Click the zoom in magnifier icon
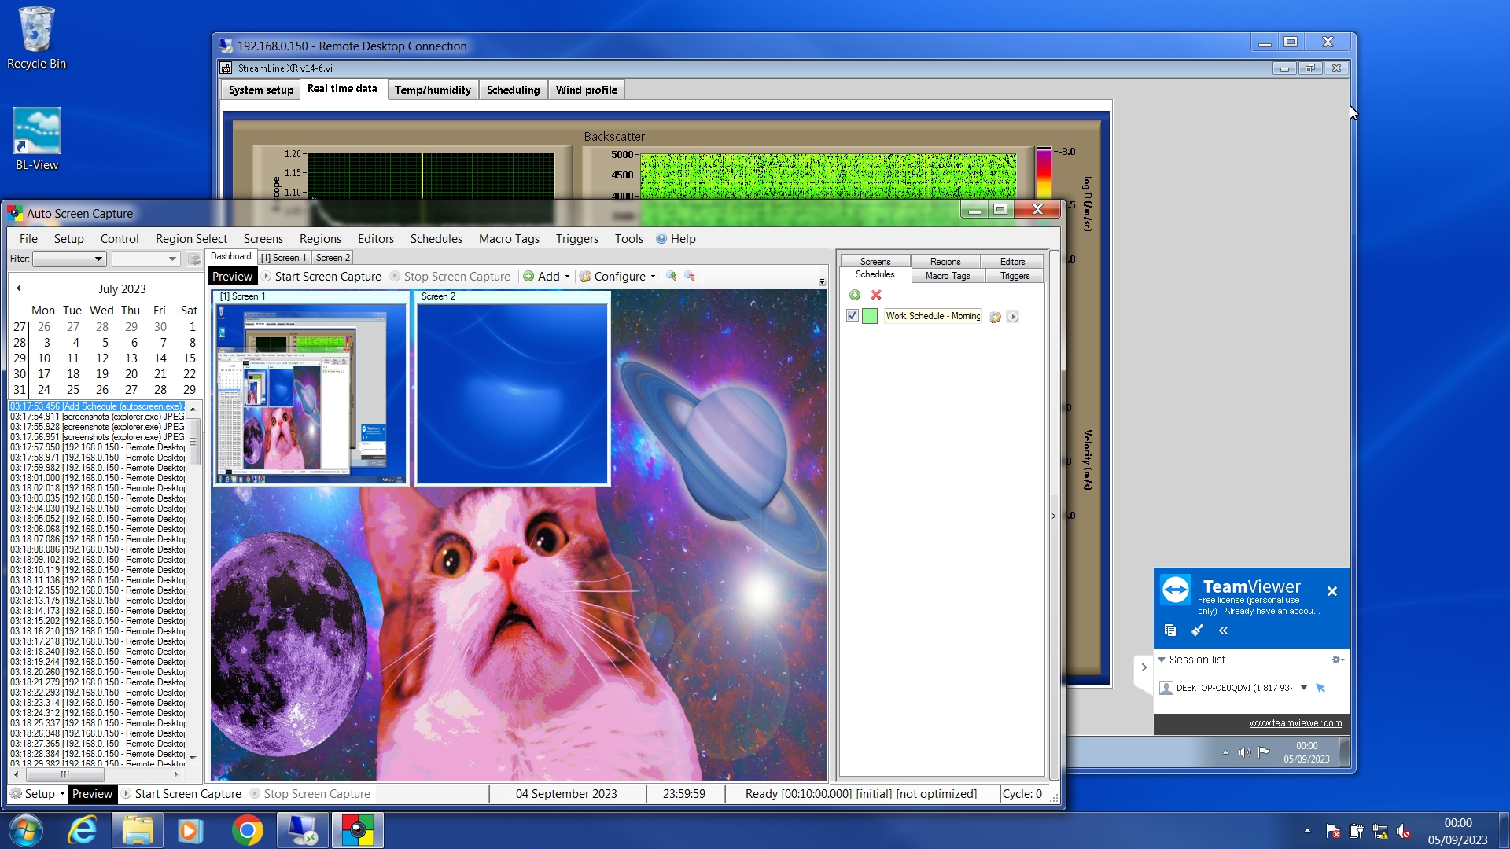This screenshot has height=849, width=1510. click(671, 276)
